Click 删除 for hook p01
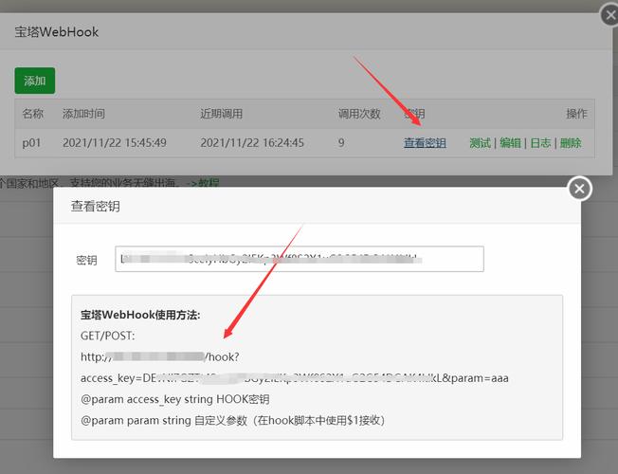Image resolution: width=618 pixels, height=474 pixels. (x=571, y=143)
